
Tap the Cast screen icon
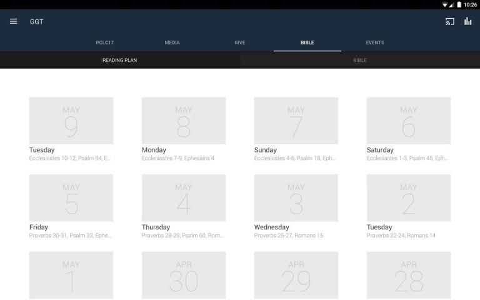449,21
